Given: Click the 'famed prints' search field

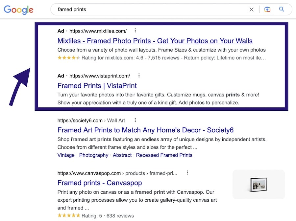Looking at the screenshot, I should pyautogui.click(x=148, y=10).
